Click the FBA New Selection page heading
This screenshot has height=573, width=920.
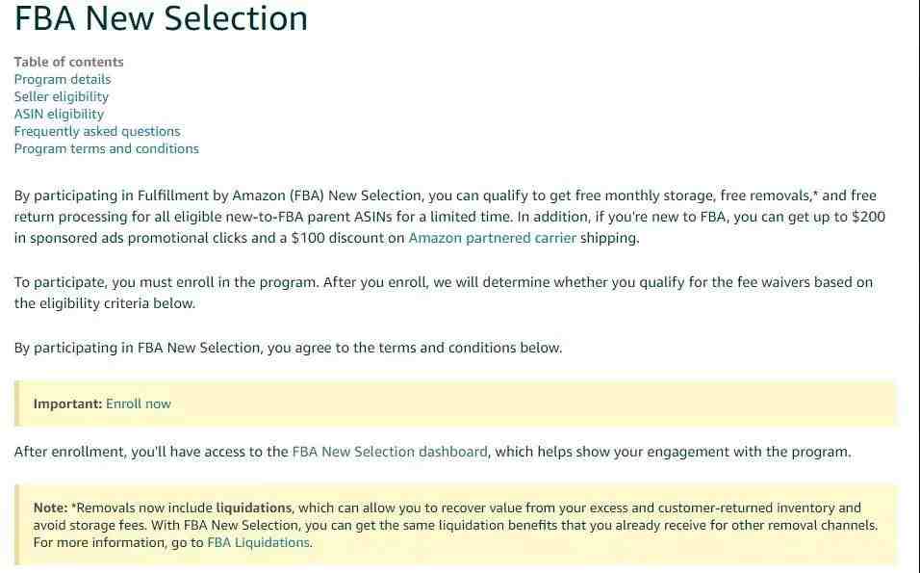(x=161, y=17)
